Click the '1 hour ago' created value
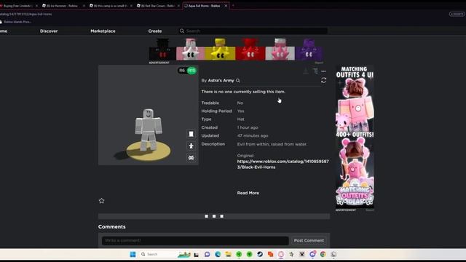The width and height of the screenshot is (466, 262). coord(248,127)
